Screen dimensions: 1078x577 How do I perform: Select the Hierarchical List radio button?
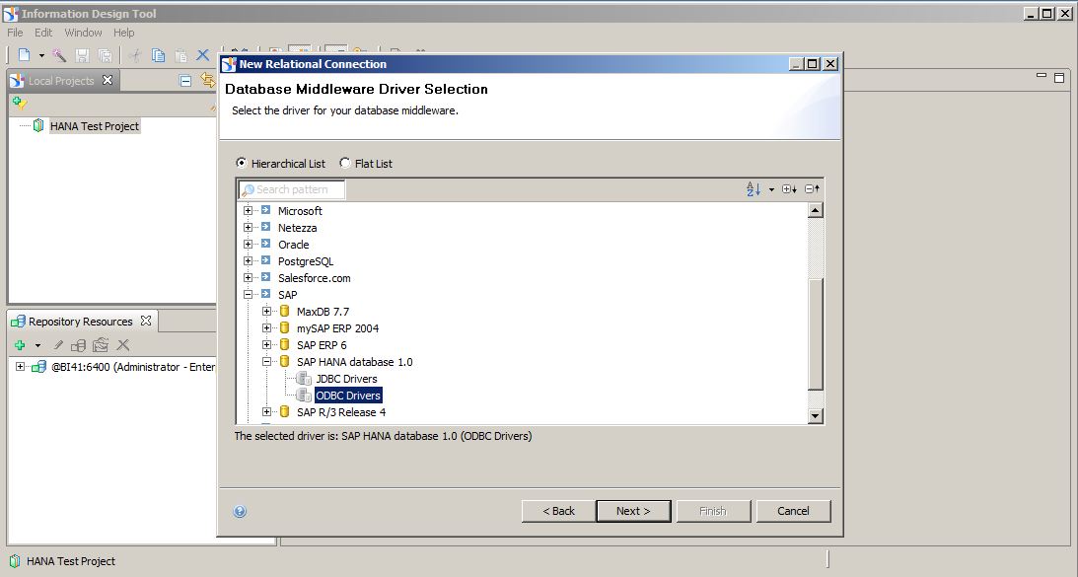pos(242,164)
